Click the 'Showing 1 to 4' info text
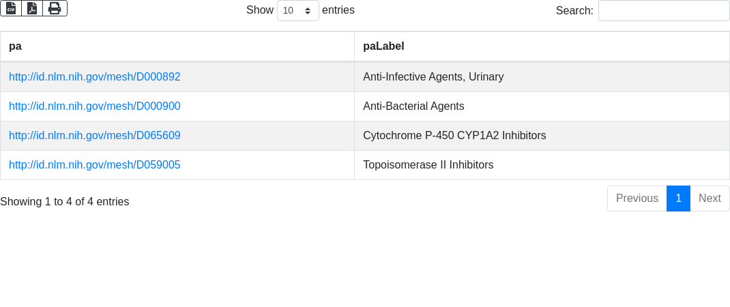 (x=64, y=202)
